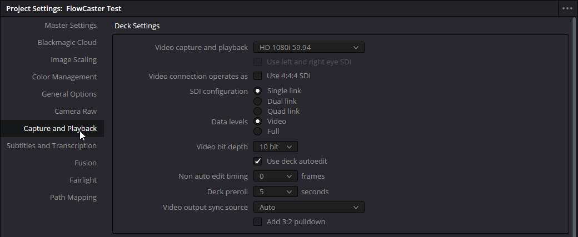Open Video capture and playback dropdown
578x237 pixels.
[x=309, y=48]
